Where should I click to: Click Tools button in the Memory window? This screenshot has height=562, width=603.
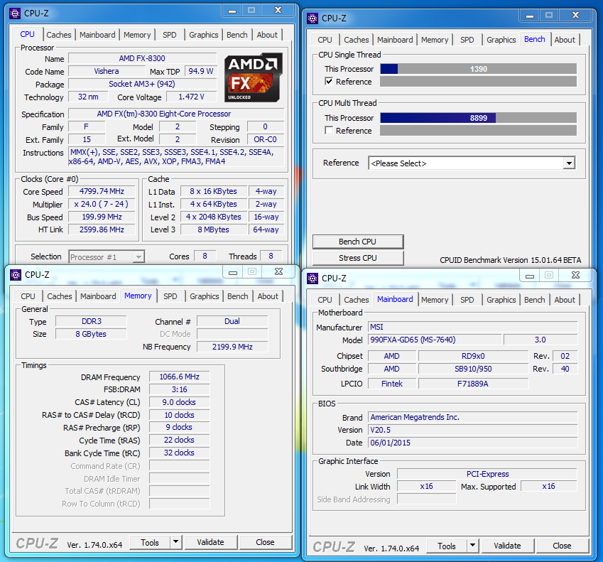click(x=150, y=542)
